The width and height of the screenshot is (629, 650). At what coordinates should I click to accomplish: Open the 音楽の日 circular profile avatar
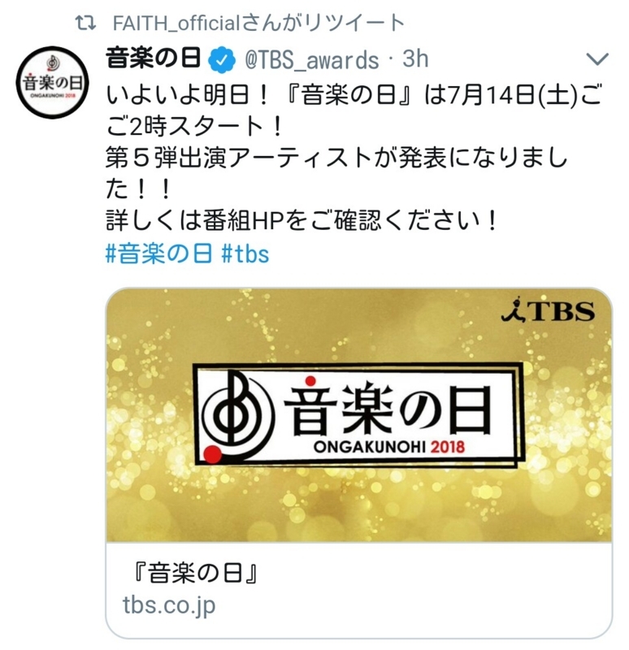click(52, 82)
